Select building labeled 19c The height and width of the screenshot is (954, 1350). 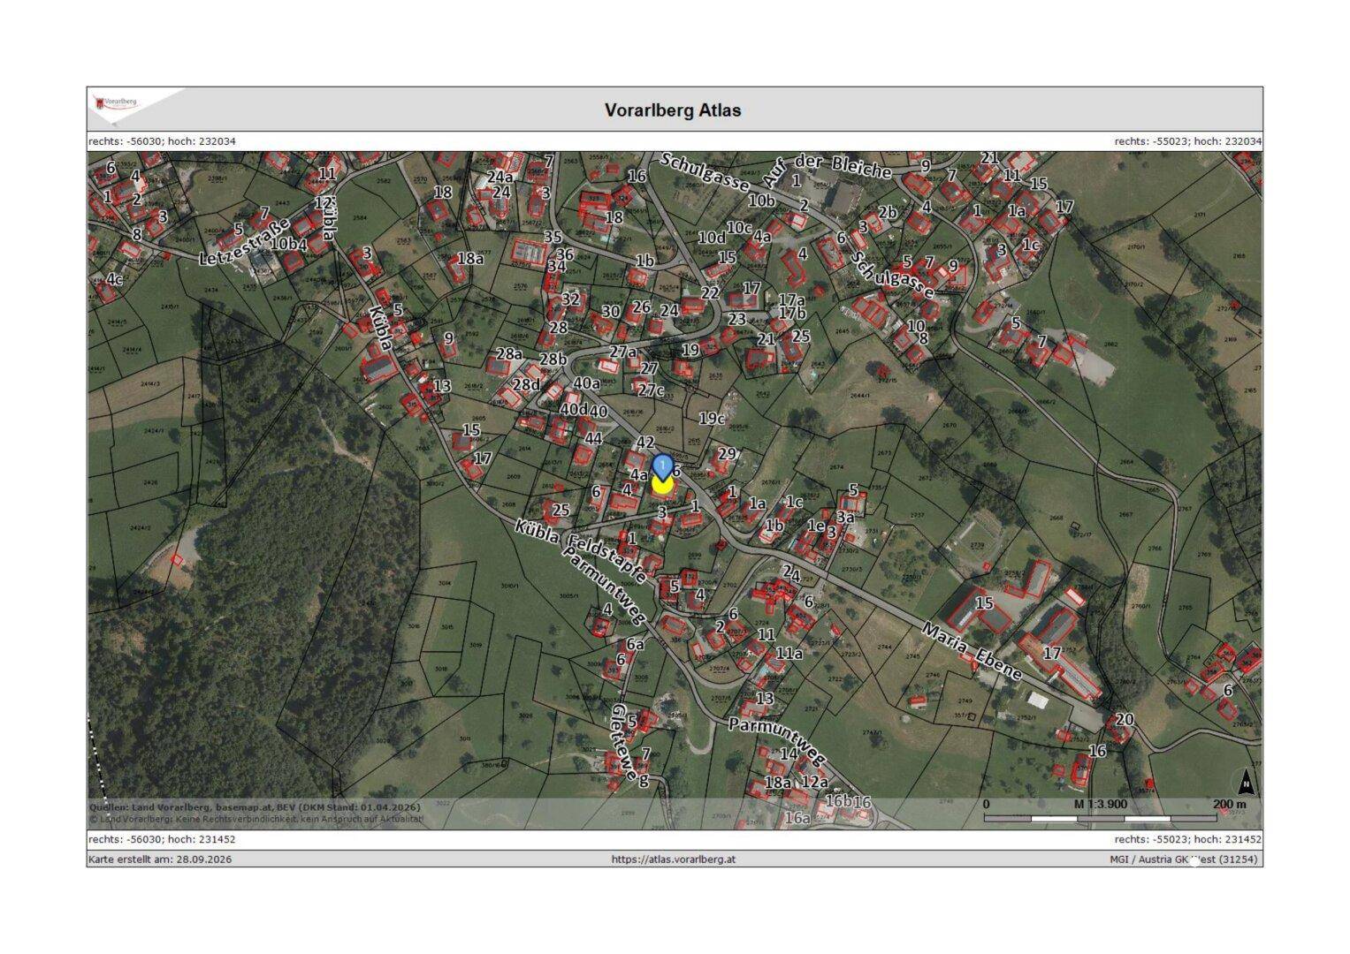(712, 418)
